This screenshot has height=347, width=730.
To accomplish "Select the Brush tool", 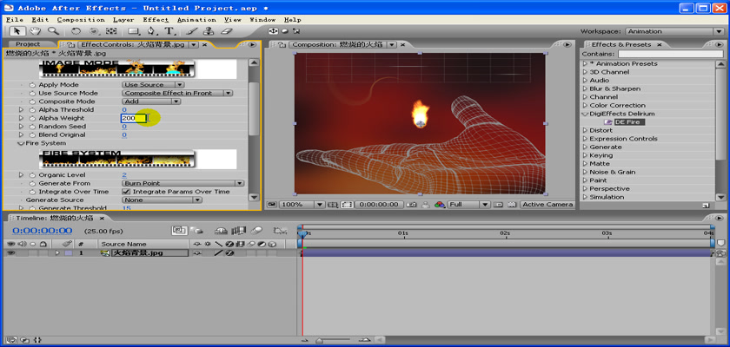I will [x=191, y=31].
